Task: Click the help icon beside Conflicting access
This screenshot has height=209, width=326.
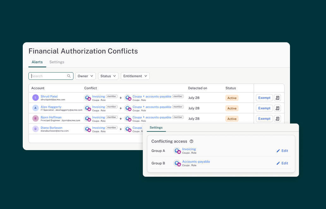Action: 191,141
